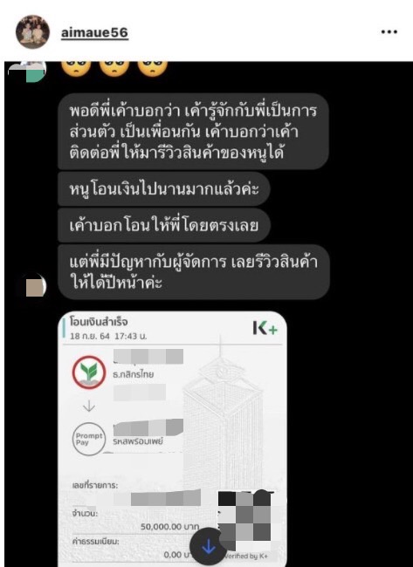Select the message starting with พอดีพี่เค้าบอกว่า

pyautogui.click(x=193, y=132)
